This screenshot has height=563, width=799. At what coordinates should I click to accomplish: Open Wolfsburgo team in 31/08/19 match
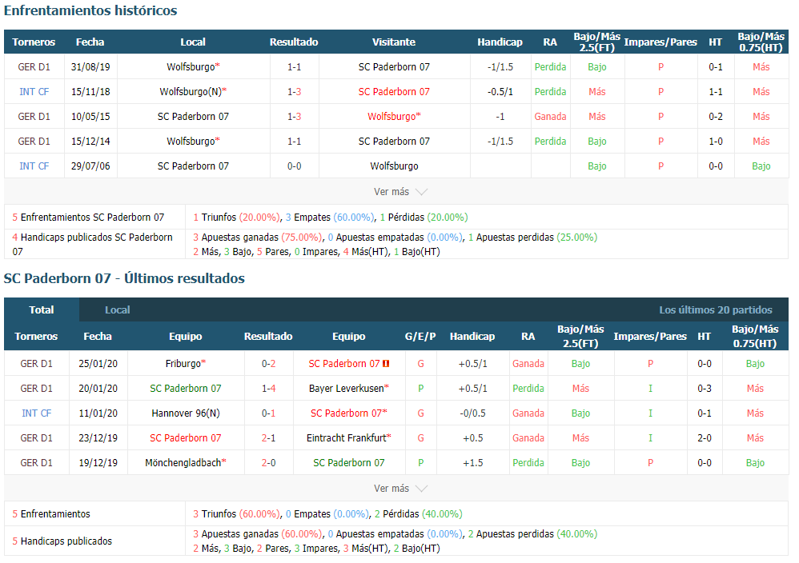coord(193,66)
